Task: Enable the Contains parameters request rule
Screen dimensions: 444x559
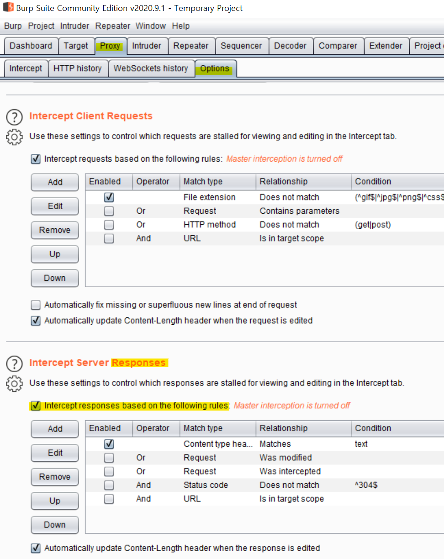Action: tap(109, 211)
